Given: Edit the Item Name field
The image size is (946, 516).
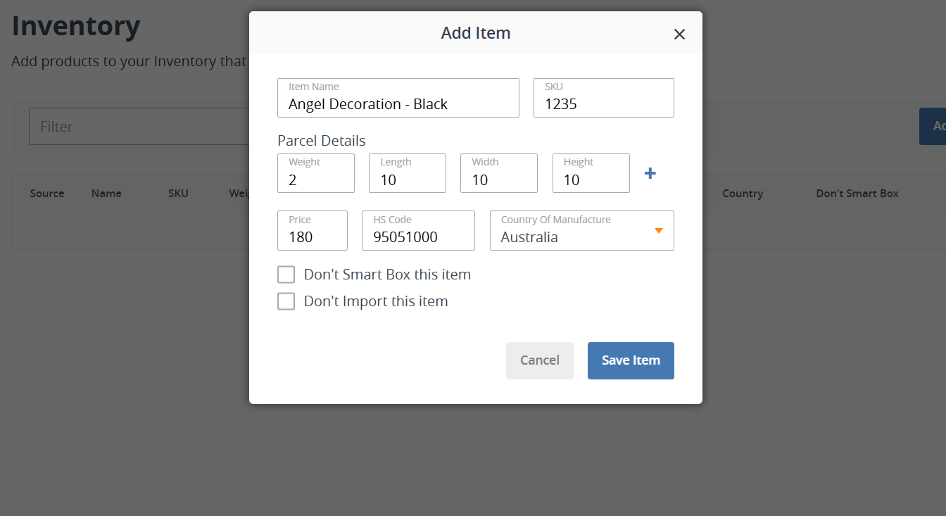Looking at the screenshot, I should pyautogui.click(x=398, y=98).
